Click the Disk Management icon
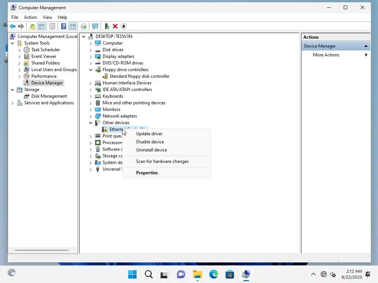 27,96
